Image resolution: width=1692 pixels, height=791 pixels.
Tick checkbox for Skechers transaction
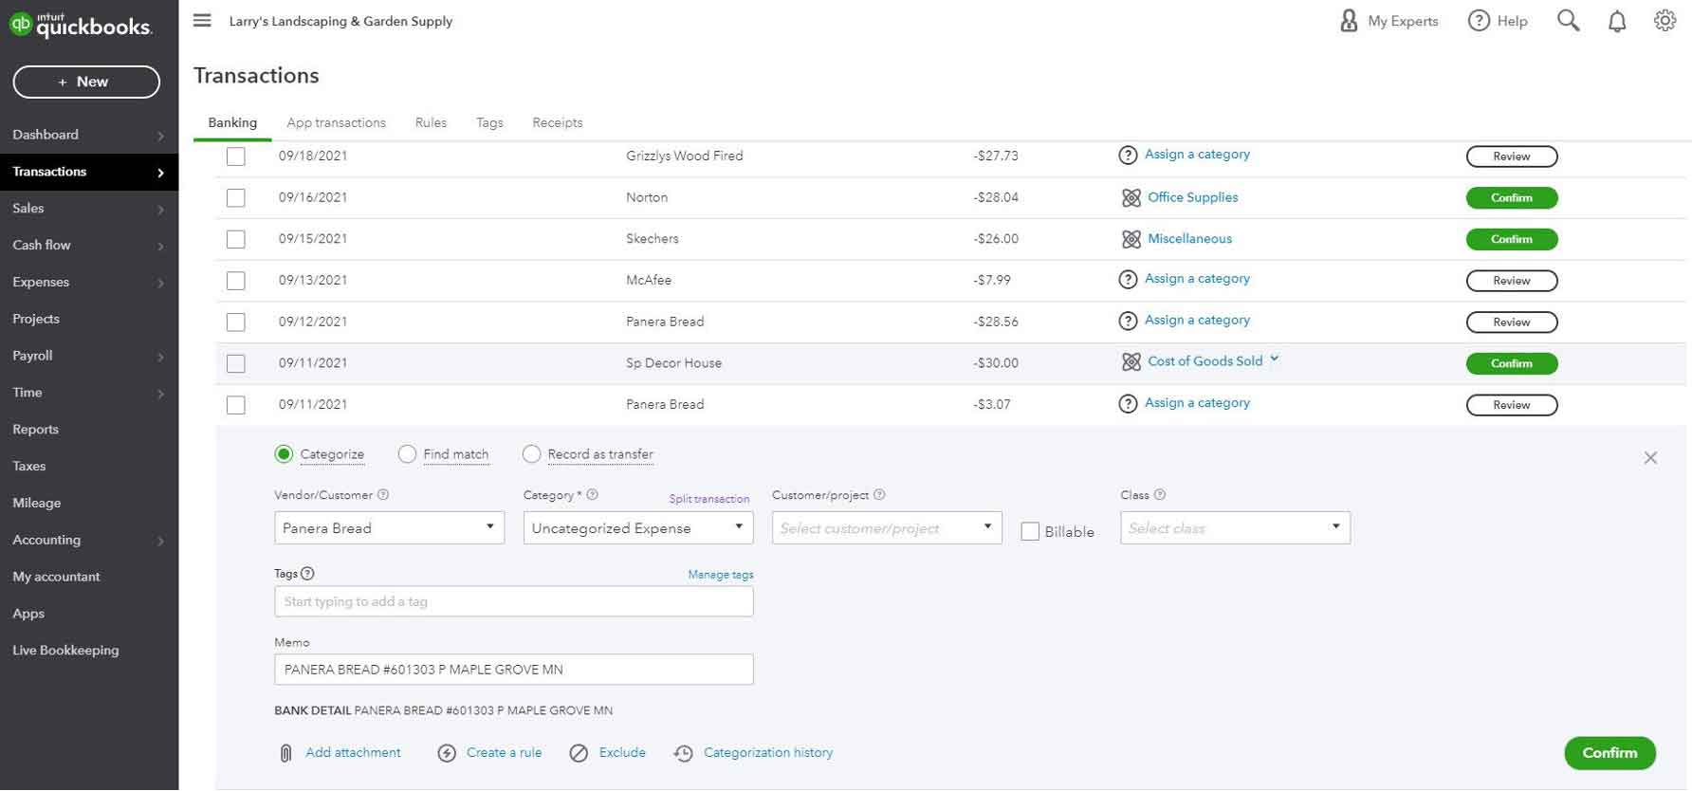235,239
